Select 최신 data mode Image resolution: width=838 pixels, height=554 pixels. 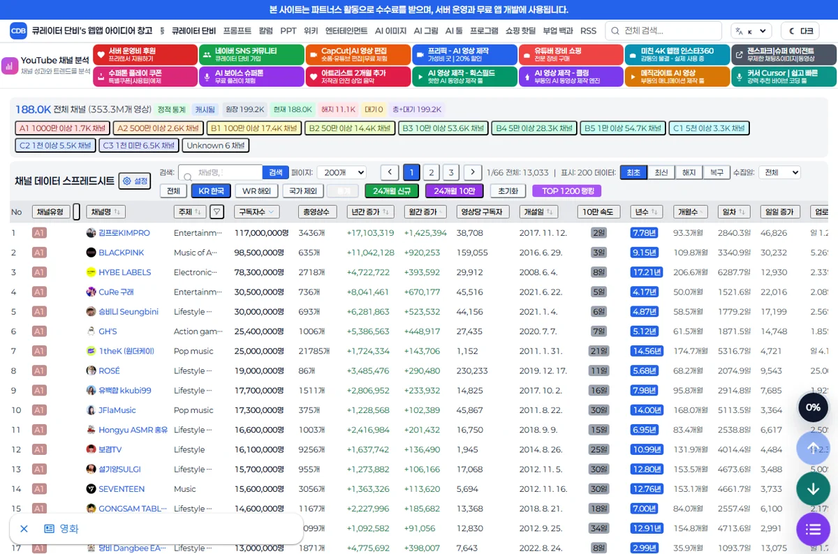661,172
